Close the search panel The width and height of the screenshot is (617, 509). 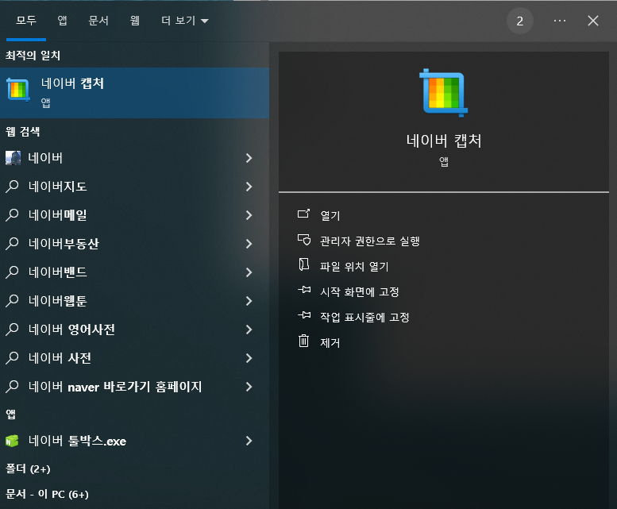pos(593,21)
